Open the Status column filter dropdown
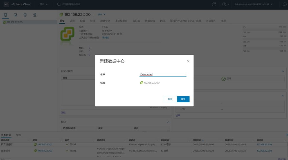 point(93,140)
